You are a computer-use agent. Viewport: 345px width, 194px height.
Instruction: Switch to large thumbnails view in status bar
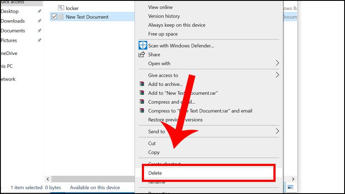pos(291,187)
